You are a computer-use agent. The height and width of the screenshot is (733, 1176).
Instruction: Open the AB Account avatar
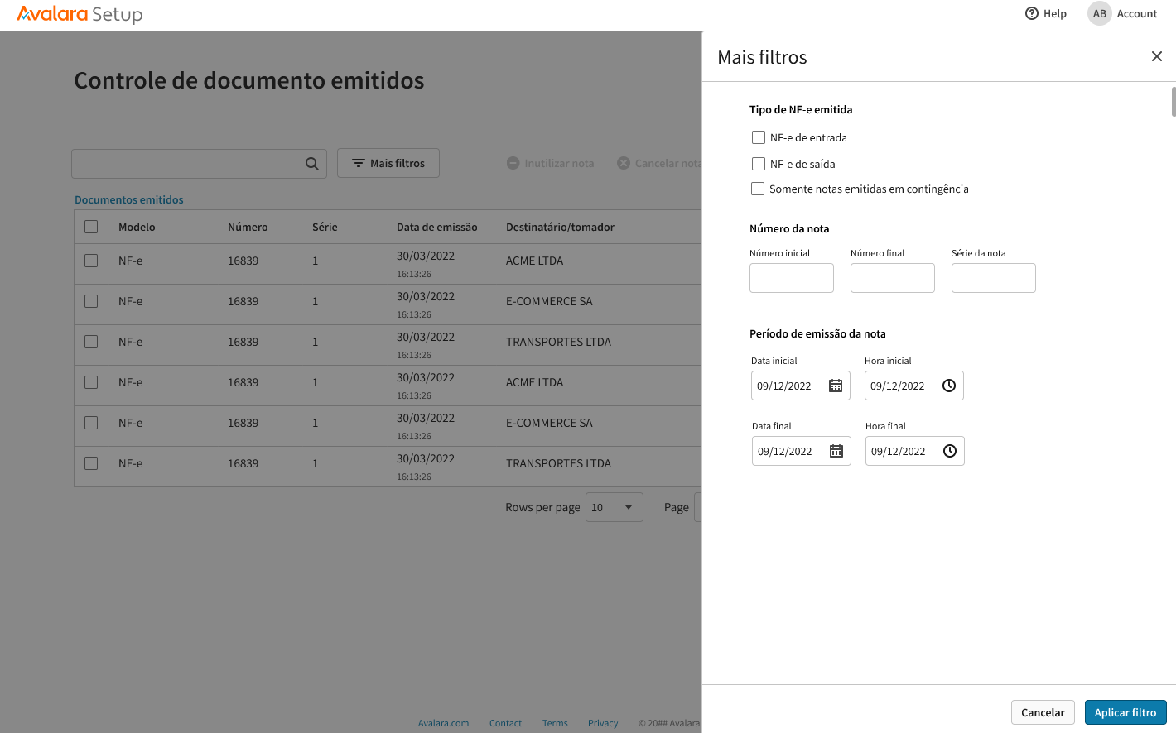1099,13
